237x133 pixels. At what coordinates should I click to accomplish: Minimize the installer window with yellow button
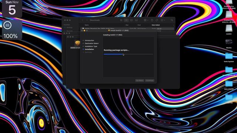[x=84, y=31]
